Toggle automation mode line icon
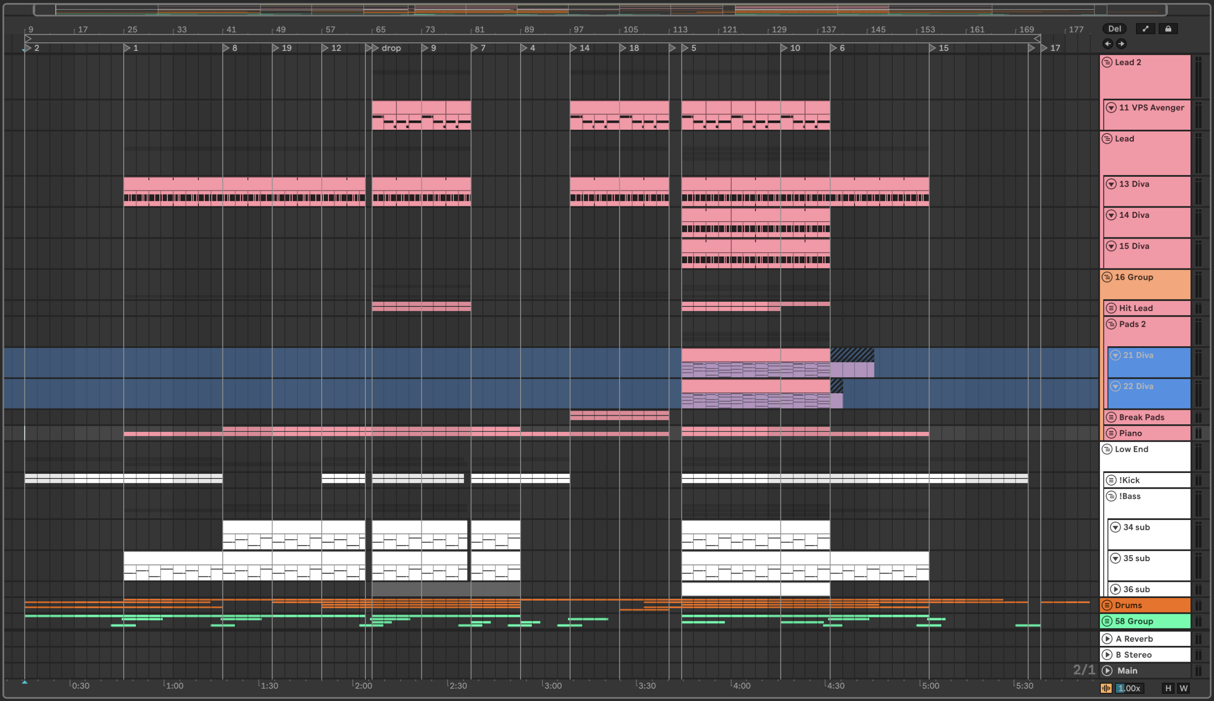This screenshot has height=701, width=1214. pyautogui.click(x=1145, y=29)
